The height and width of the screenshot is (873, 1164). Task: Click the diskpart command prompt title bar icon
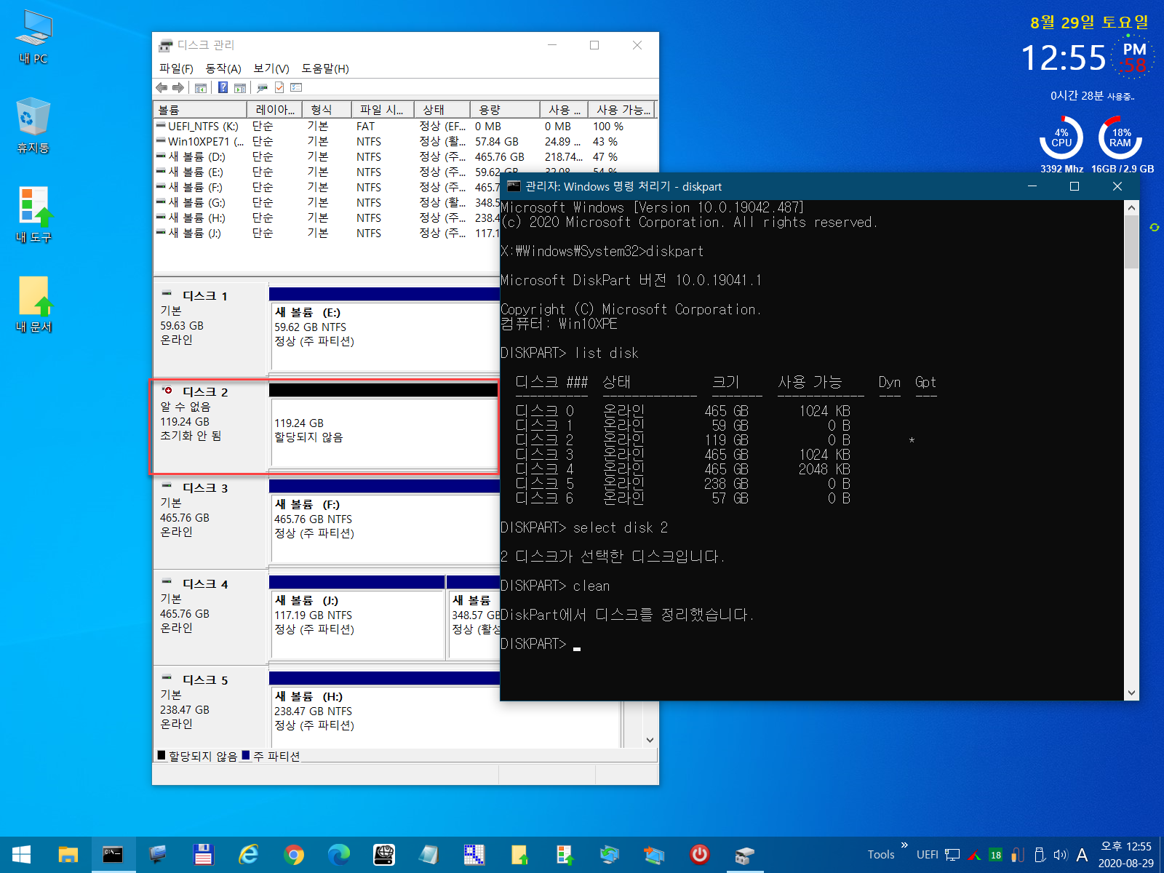tap(514, 186)
